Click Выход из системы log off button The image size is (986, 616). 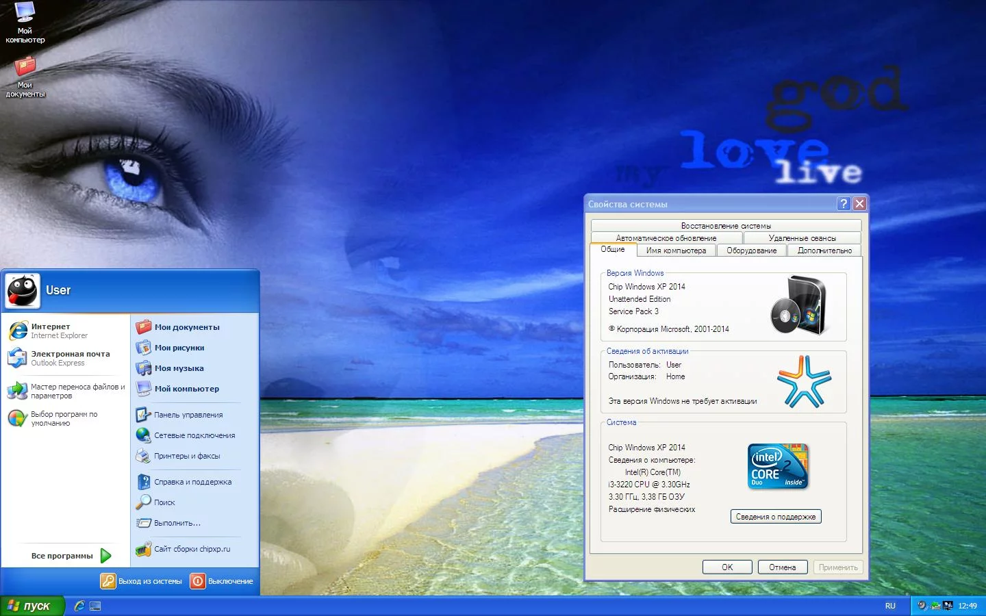coord(142,581)
